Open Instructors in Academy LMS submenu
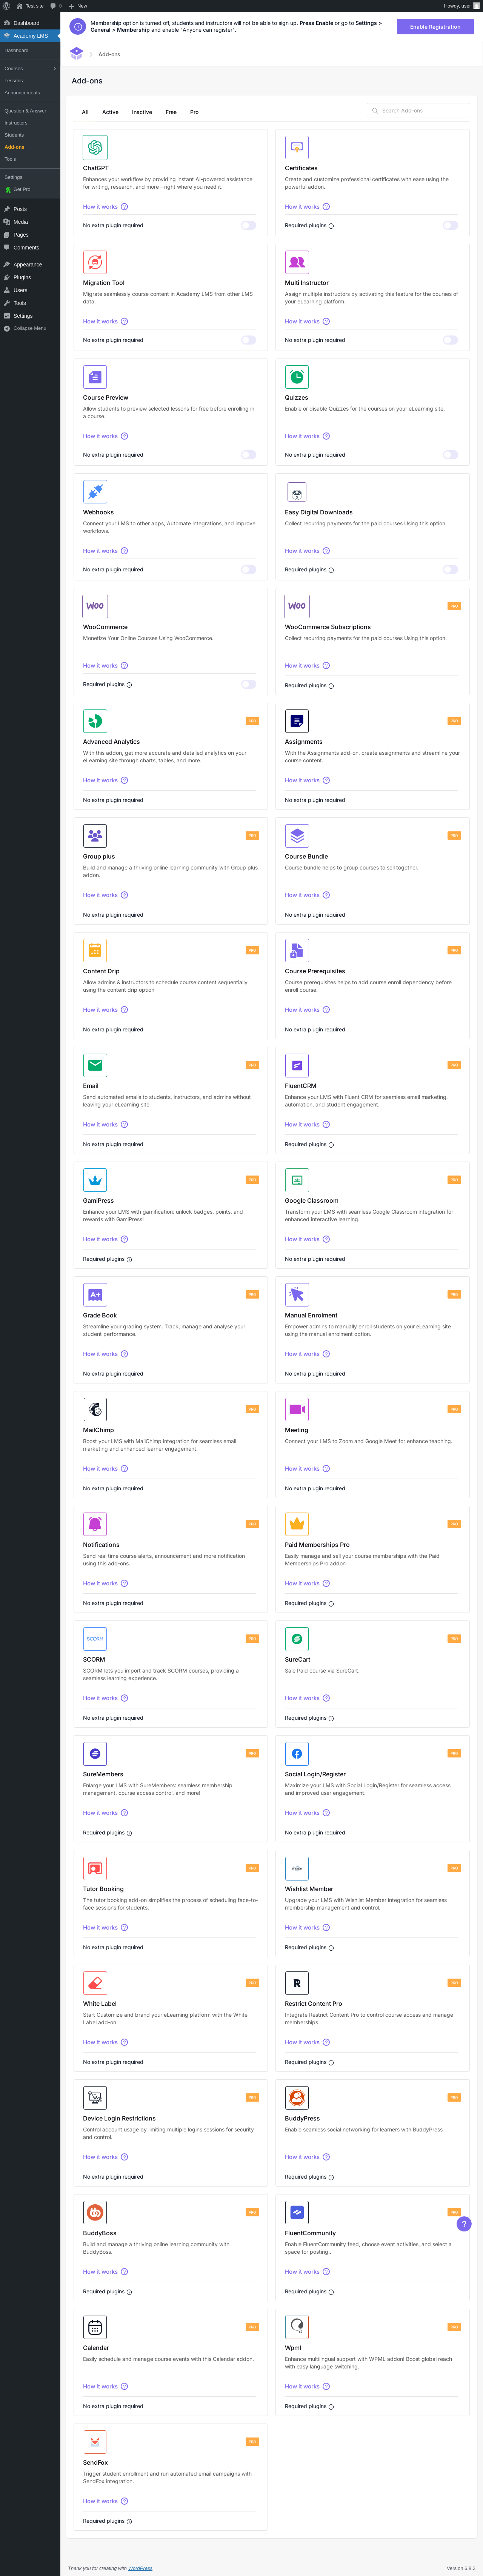This screenshot has width=483, height=2576. click(x=16, y=123)
